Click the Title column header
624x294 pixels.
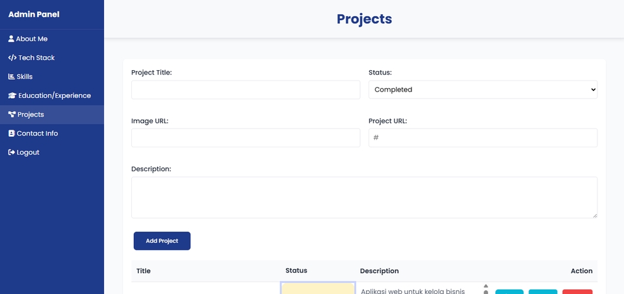pos(143,271)
